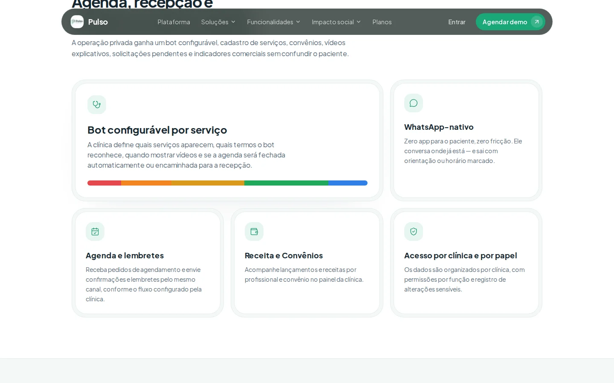Click the Receita e Convênios heading
The image size is (614, 383).
tap(284, 255)
